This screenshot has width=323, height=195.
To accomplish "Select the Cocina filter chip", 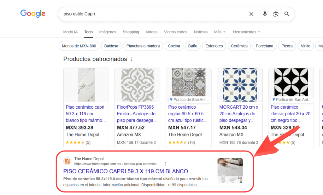I will tap(174, 46).
